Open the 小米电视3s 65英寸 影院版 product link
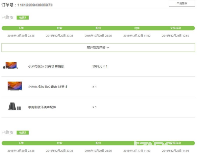 click(x=46, y=66)
